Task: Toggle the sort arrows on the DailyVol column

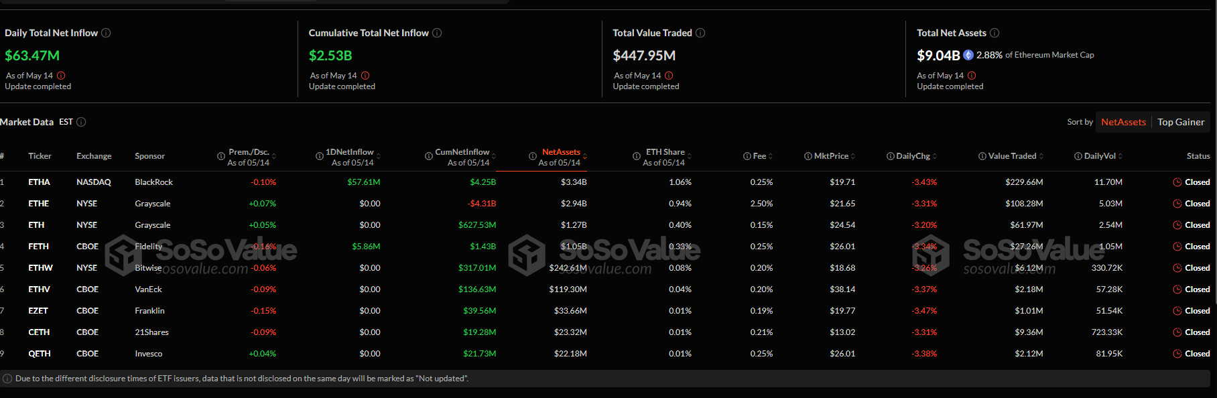Action: [x=1120, y=156]
